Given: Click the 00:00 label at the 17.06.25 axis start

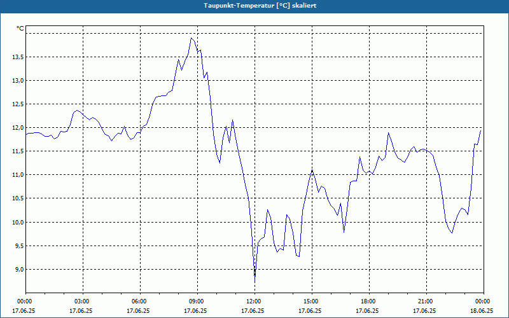Looking at the screenshot, I should click(25, 301).
